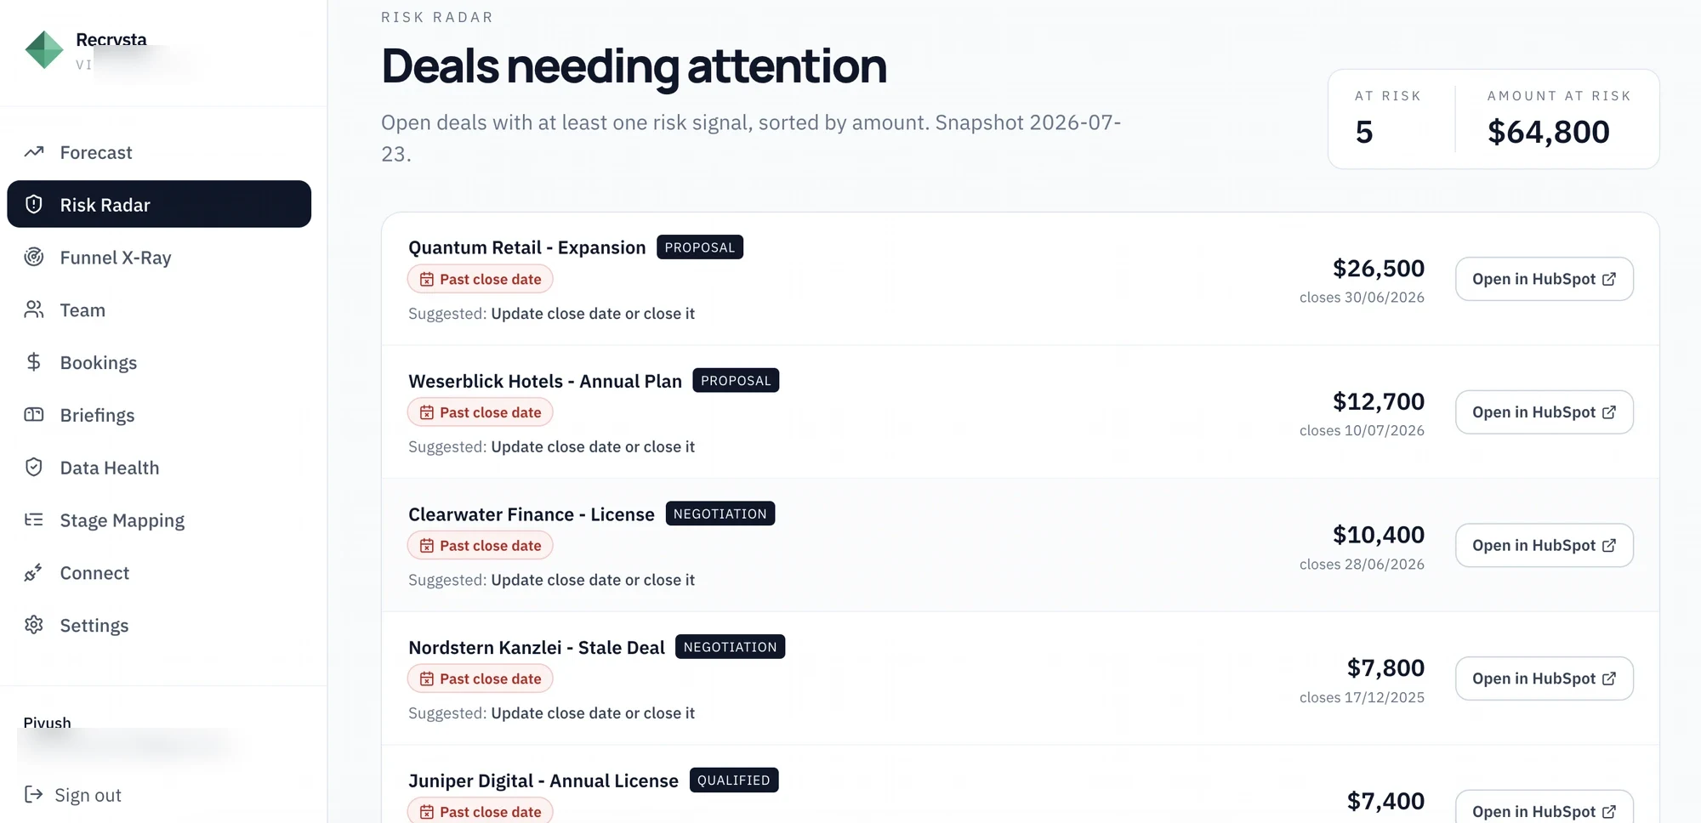Open Nordstern Kanzlei deal in HubSpot
1701x823 pixels.
click(x=1544, y=678)
